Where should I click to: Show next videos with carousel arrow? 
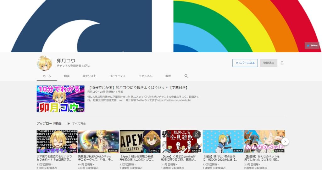coord(285,142)
